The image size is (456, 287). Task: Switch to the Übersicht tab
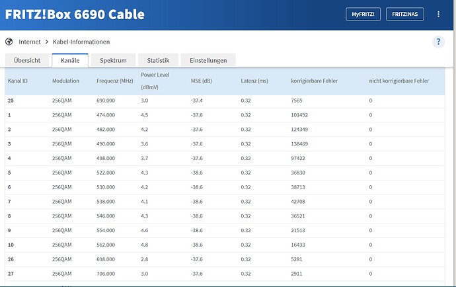(x=27, y=60)
